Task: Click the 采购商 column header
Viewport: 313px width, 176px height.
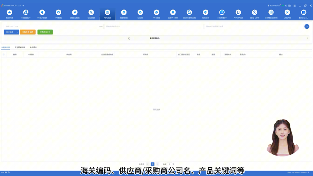Action: click(145, 54)
